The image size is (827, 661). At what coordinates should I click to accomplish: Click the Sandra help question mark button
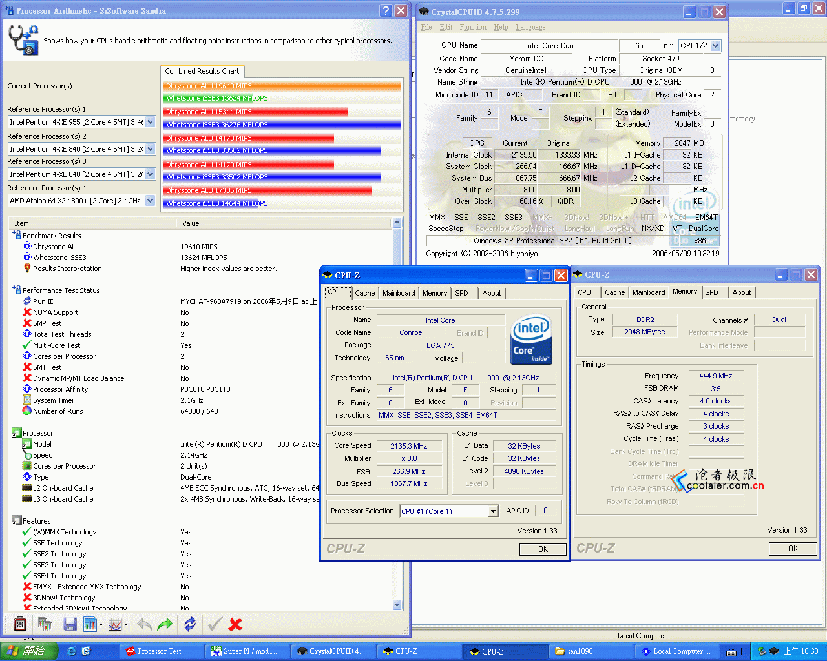(386, 10)
